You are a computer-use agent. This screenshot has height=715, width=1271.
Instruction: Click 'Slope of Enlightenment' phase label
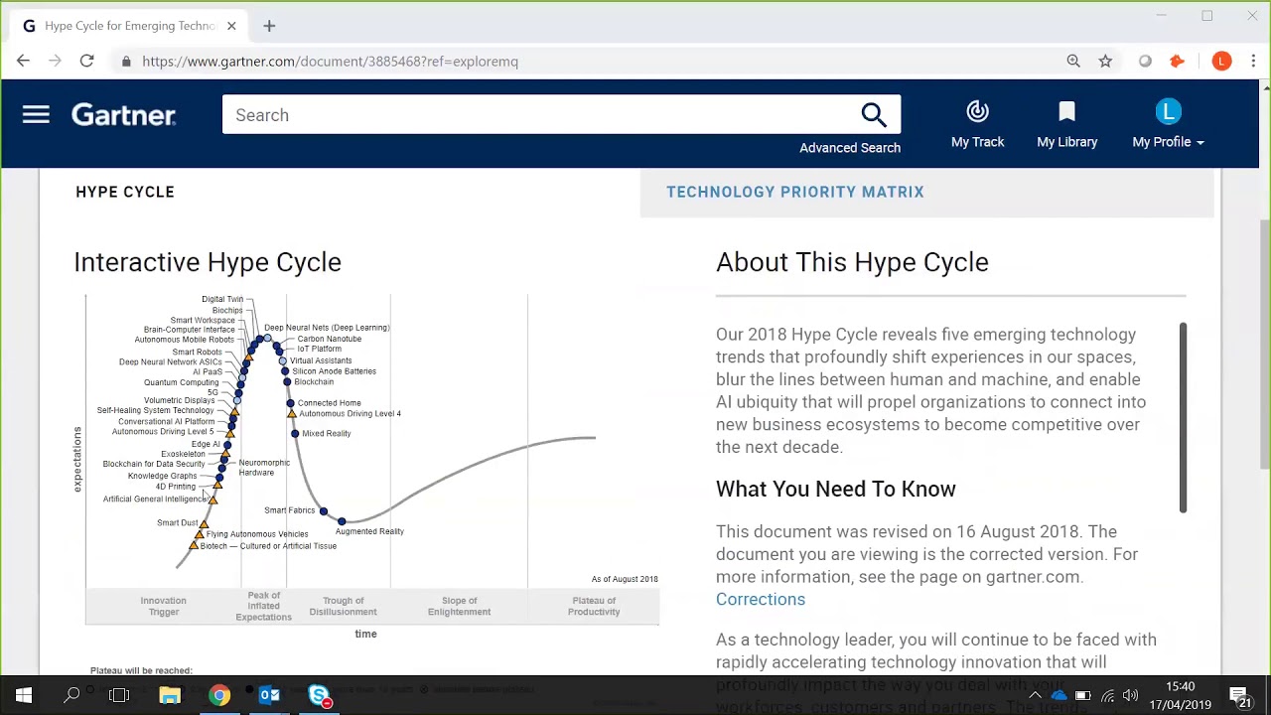pyautogui.click(x=459, y=606)
